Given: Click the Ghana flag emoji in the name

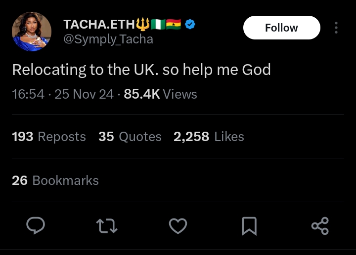Looking at the screenshot, I should coord(174,24).
